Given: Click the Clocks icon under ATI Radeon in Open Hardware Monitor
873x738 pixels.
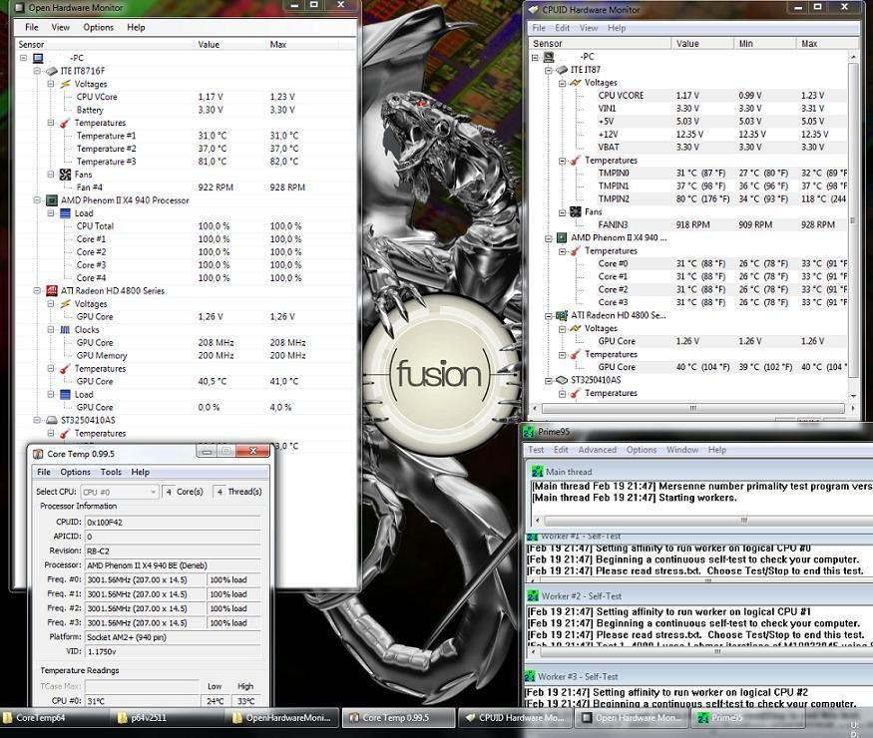Looking at the screenshot, I should point(65,329).
